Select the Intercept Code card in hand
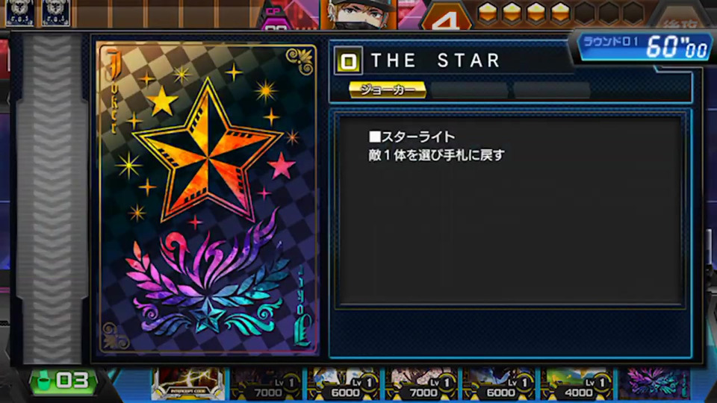This screenshot has height=403, width=717. point(188,384)
